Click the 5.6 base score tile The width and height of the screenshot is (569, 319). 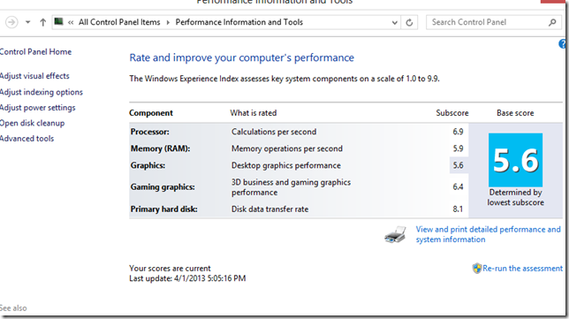pos(515,160)
